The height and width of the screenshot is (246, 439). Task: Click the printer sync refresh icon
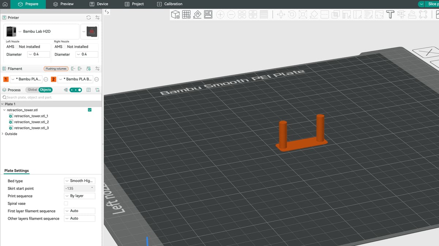click(89, 17)
